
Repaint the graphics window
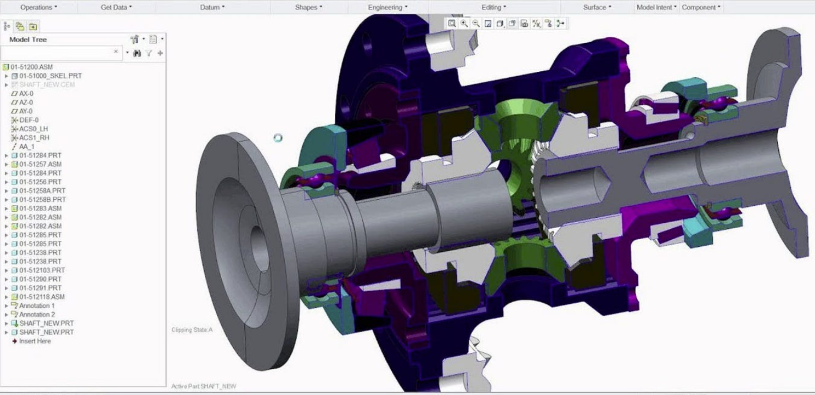click(488, 23)
